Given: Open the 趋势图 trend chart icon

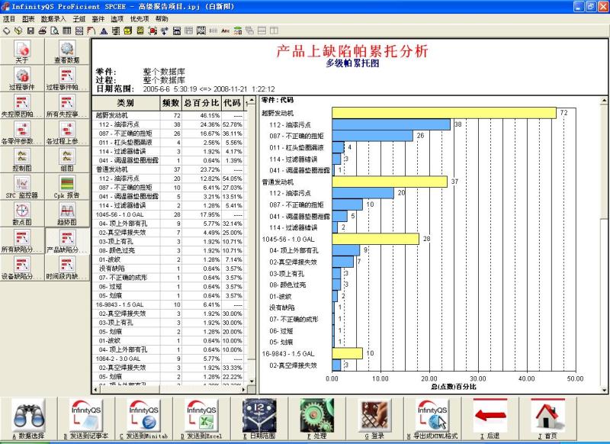Looking at the screenshot, I should 67,214.
